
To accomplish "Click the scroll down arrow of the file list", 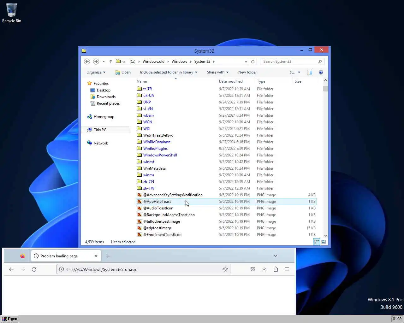I will tap(325, 235).
